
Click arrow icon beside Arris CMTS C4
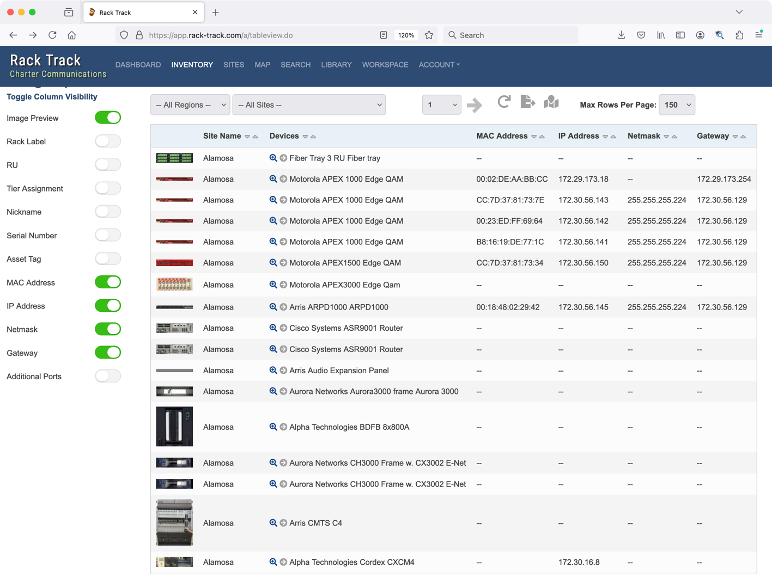(x=283, y=523)
